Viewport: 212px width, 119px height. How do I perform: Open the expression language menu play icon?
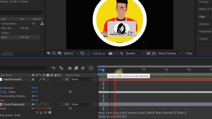(50, 112)
